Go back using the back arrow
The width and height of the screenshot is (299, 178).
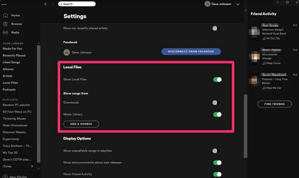(x=46, y=4)
